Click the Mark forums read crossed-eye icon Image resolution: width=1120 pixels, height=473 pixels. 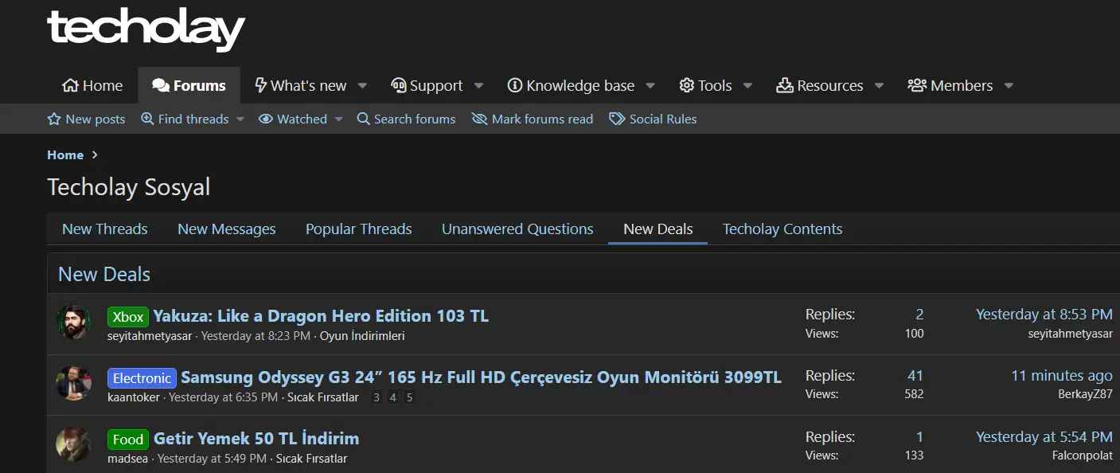(x=479, y=119)
